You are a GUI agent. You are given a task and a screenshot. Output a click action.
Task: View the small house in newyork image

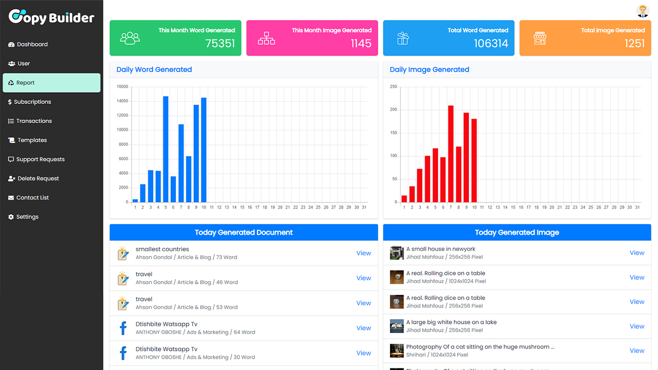click(x=637, y=253)
